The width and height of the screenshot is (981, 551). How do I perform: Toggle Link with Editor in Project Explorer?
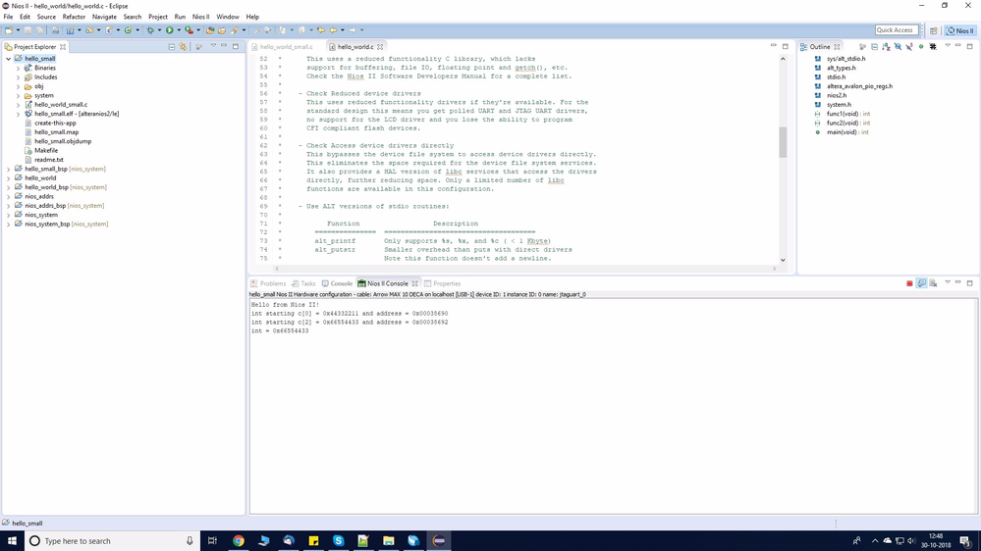(x=183, y=47)
